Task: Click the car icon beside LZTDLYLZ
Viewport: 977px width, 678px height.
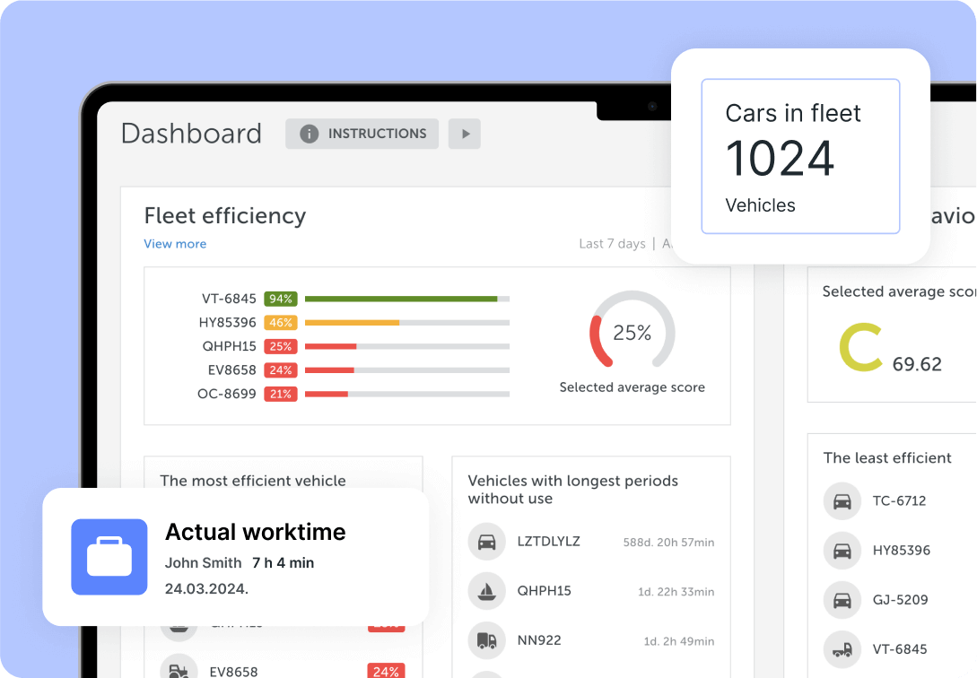Action: (486, 542)
